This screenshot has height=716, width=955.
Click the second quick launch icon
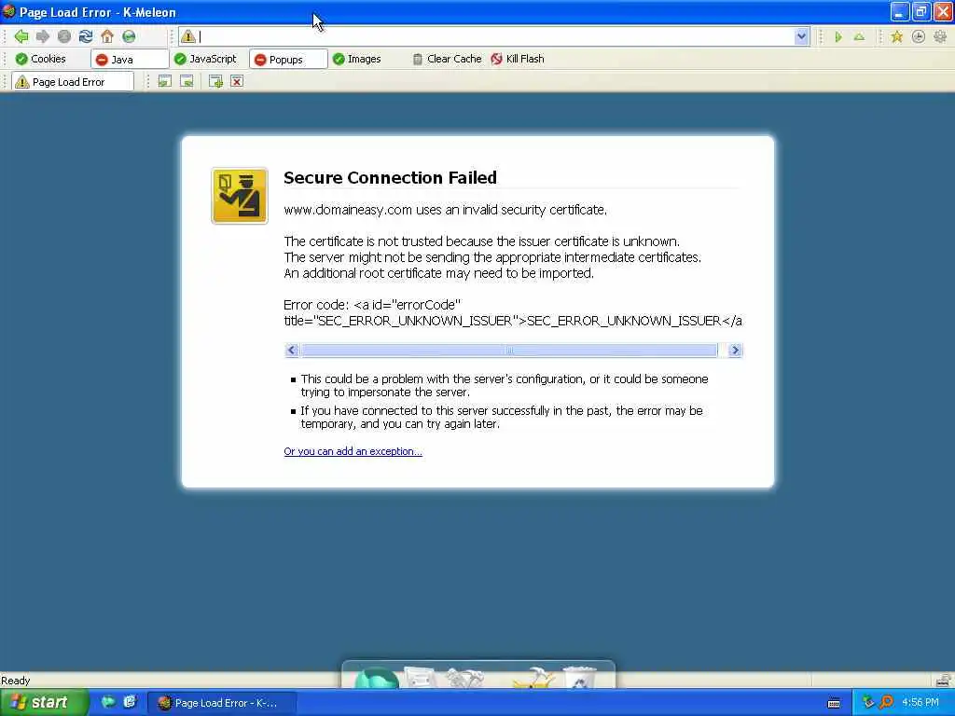click(129, 702)
